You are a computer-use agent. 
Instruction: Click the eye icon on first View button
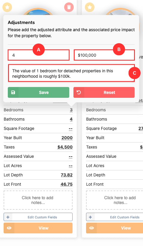pos(9,228)
